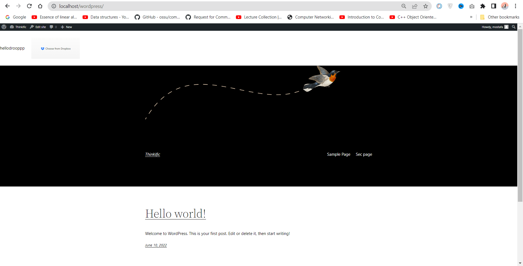This screenshot has height=266, width=523.
Task: Open the camera screenshot extension
Action: tap(472, 6)
